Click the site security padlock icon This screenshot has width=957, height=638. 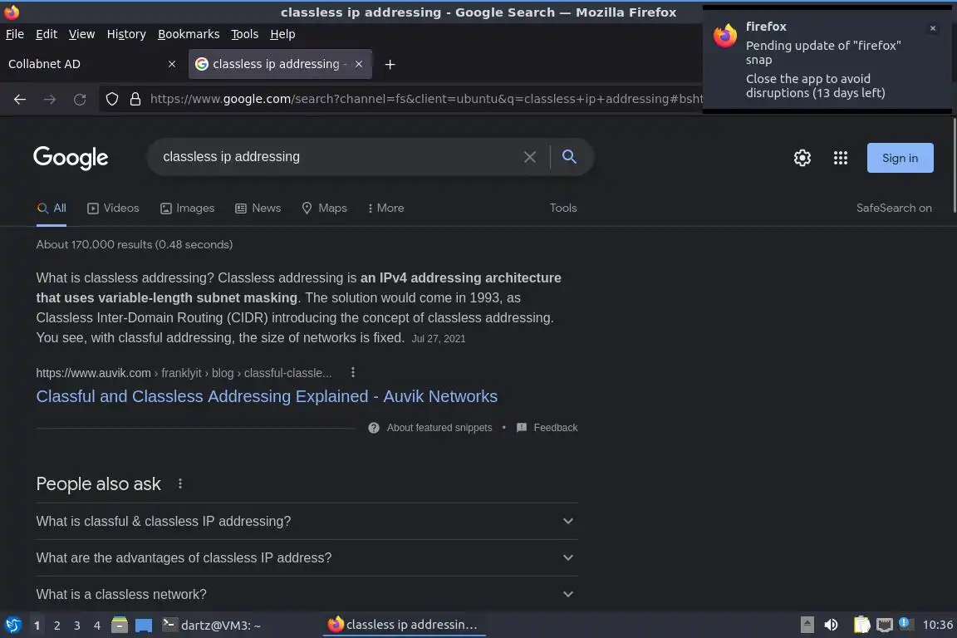(135, 99)
